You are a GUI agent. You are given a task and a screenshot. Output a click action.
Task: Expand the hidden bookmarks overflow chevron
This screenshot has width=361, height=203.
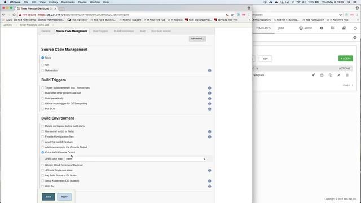click(249, 20)
